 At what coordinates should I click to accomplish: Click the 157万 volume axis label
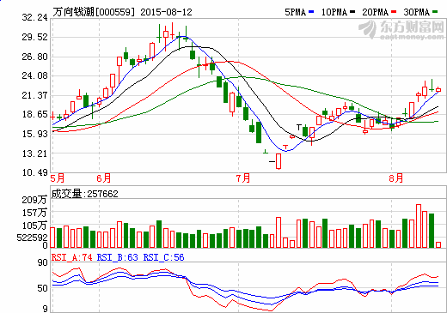point(34,213)
